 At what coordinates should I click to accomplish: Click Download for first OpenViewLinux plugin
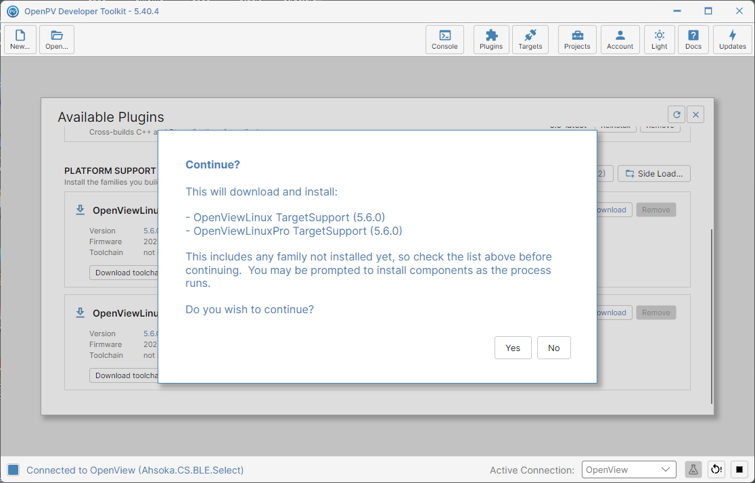point(614,210)
